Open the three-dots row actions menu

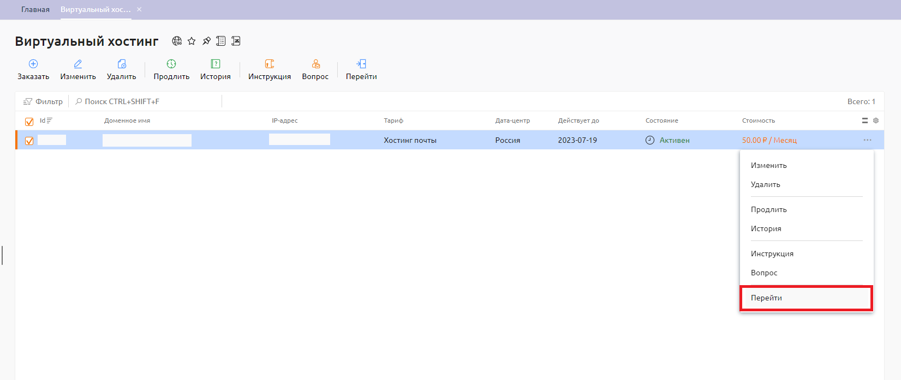868,140
